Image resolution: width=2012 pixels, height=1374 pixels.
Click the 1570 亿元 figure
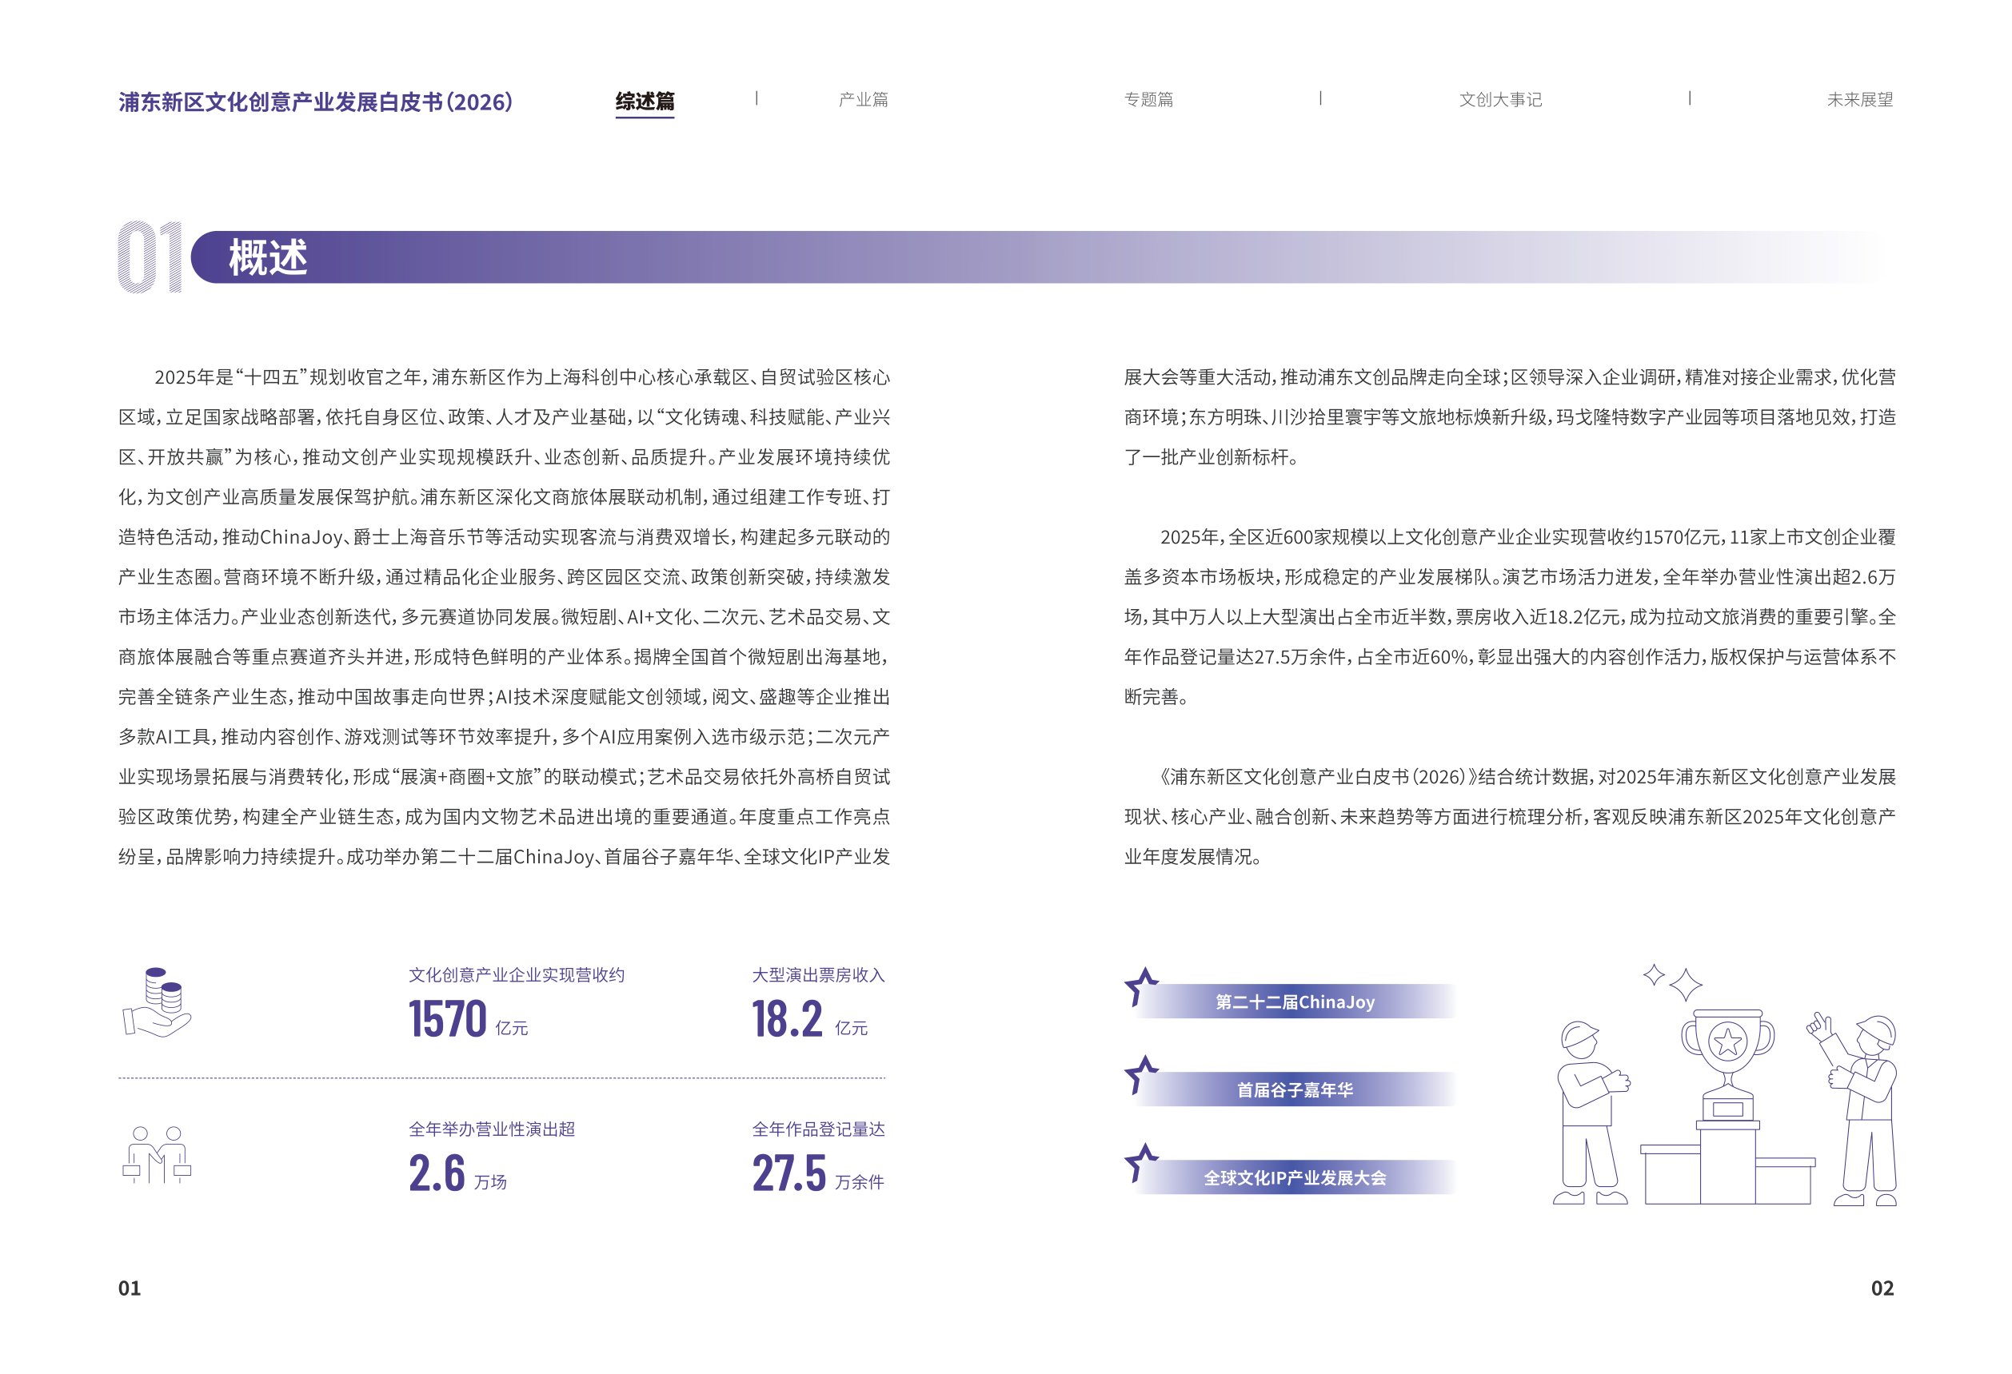coord(469,1018)
